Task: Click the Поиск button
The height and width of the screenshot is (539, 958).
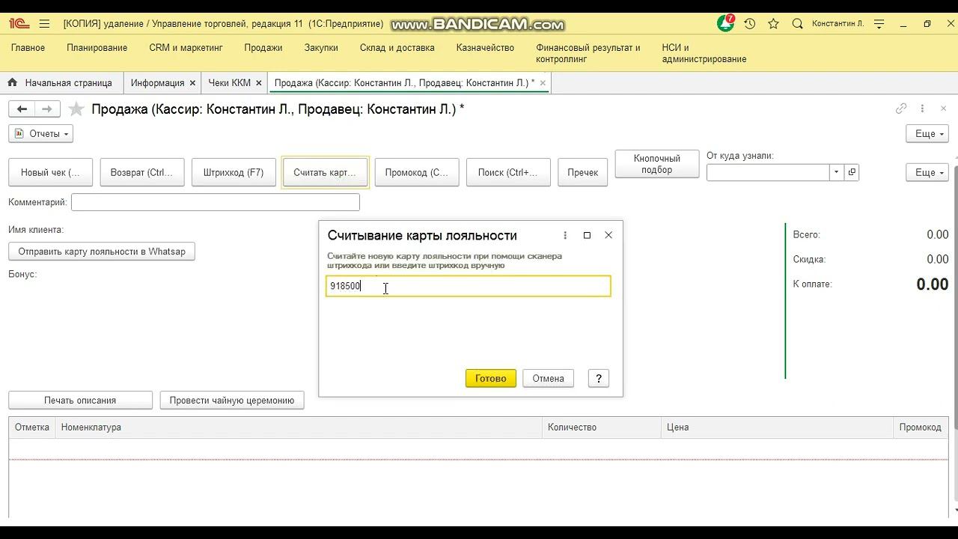Action: pos(508,172)
